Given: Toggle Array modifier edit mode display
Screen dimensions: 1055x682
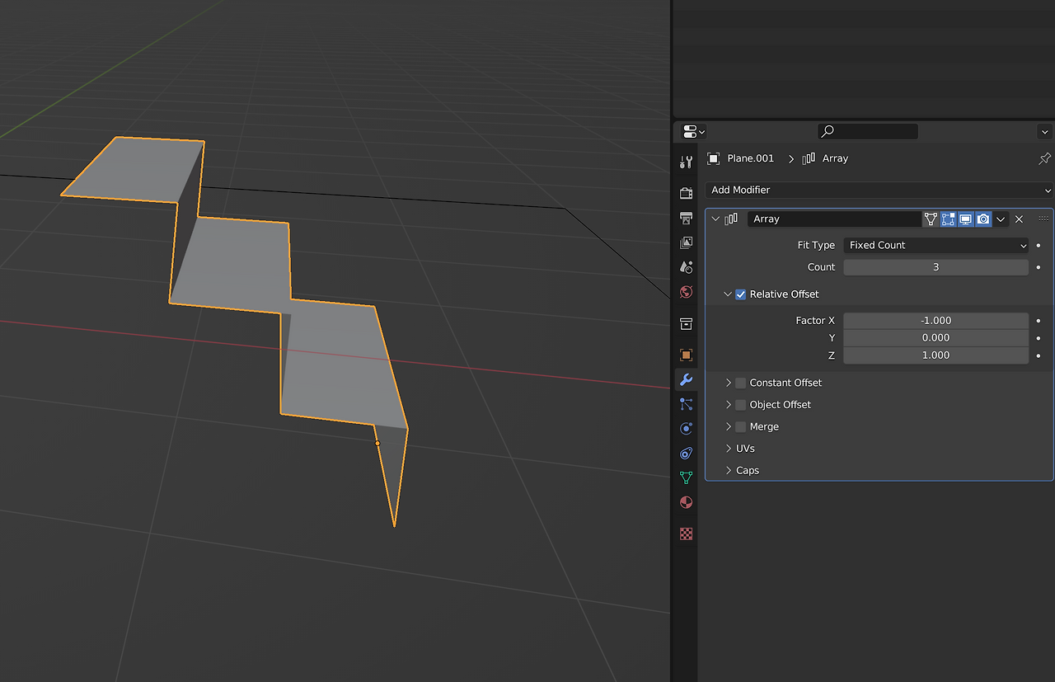Looking at the screenshot, I should 948,219.
